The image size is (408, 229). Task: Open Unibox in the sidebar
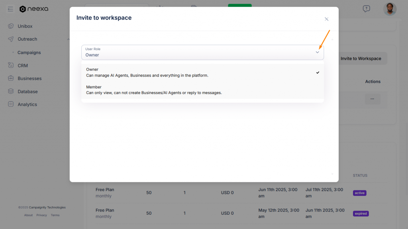click(25, 26)
